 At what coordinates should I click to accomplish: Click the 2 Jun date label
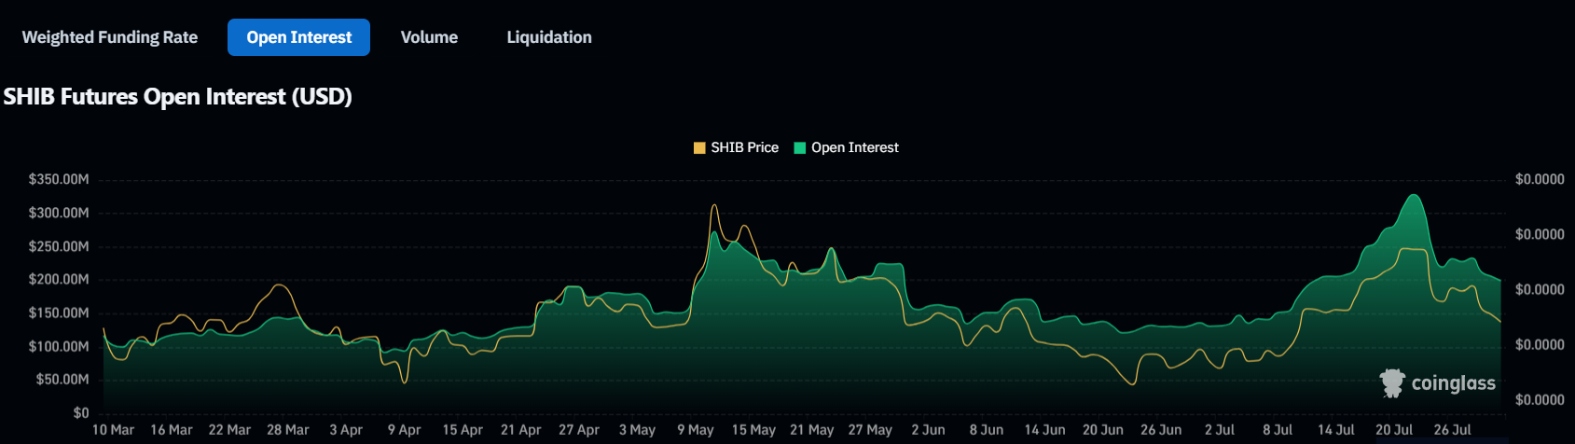(x=928, y=430)
